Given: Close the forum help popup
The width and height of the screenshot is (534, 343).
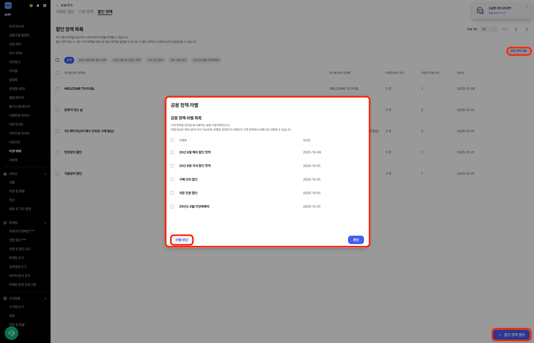Looking at the screenshot, I should click(x=527, y=7).
